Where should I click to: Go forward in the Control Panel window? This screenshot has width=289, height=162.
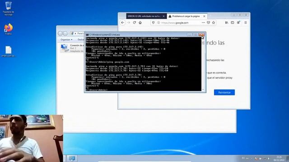(x=65, y=34)
